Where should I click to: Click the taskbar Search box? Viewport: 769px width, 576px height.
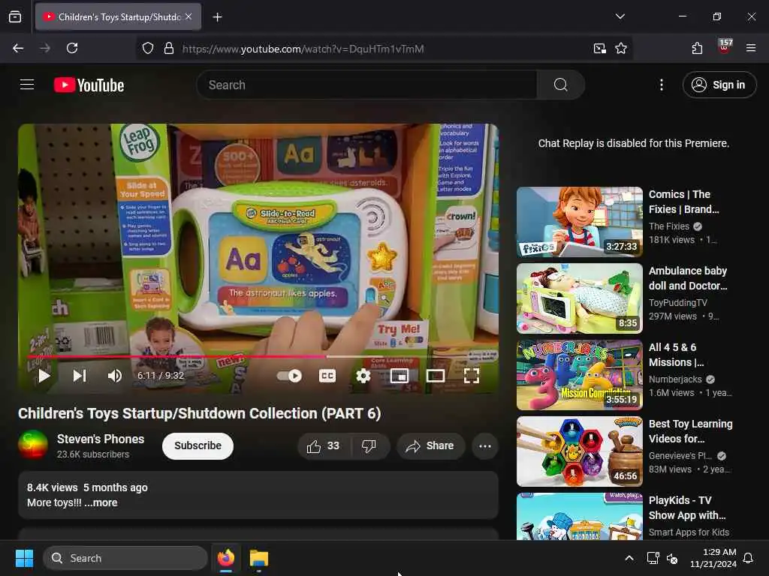tap(125, 558)
